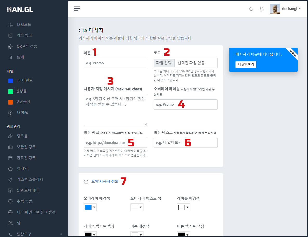Click the 레이블 배경색 white swatch

click(181, 207)
